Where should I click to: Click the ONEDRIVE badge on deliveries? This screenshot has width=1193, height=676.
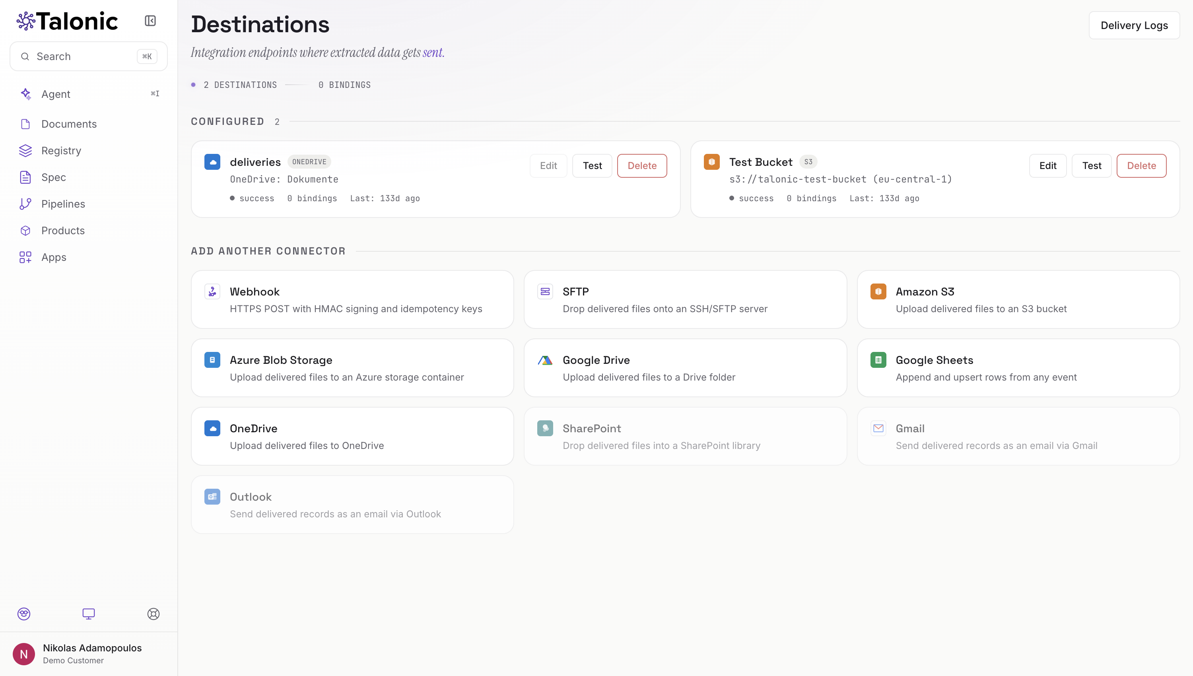(x=309, y=161)
